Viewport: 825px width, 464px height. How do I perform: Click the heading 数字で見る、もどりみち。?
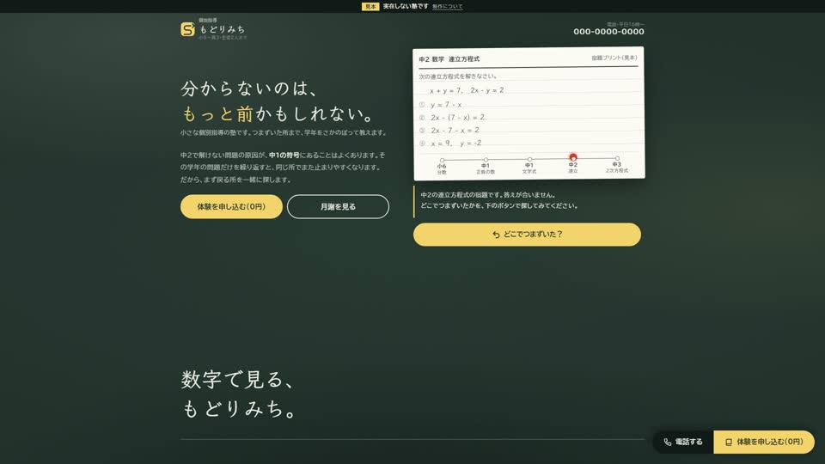(239, 394)
